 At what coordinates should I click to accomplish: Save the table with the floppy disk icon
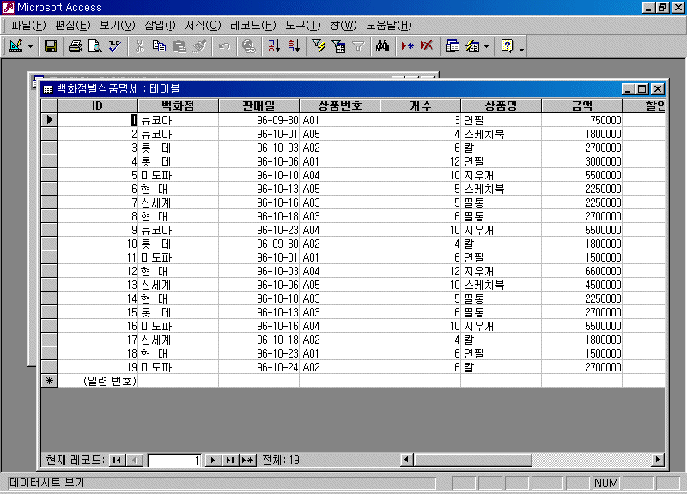51,46
